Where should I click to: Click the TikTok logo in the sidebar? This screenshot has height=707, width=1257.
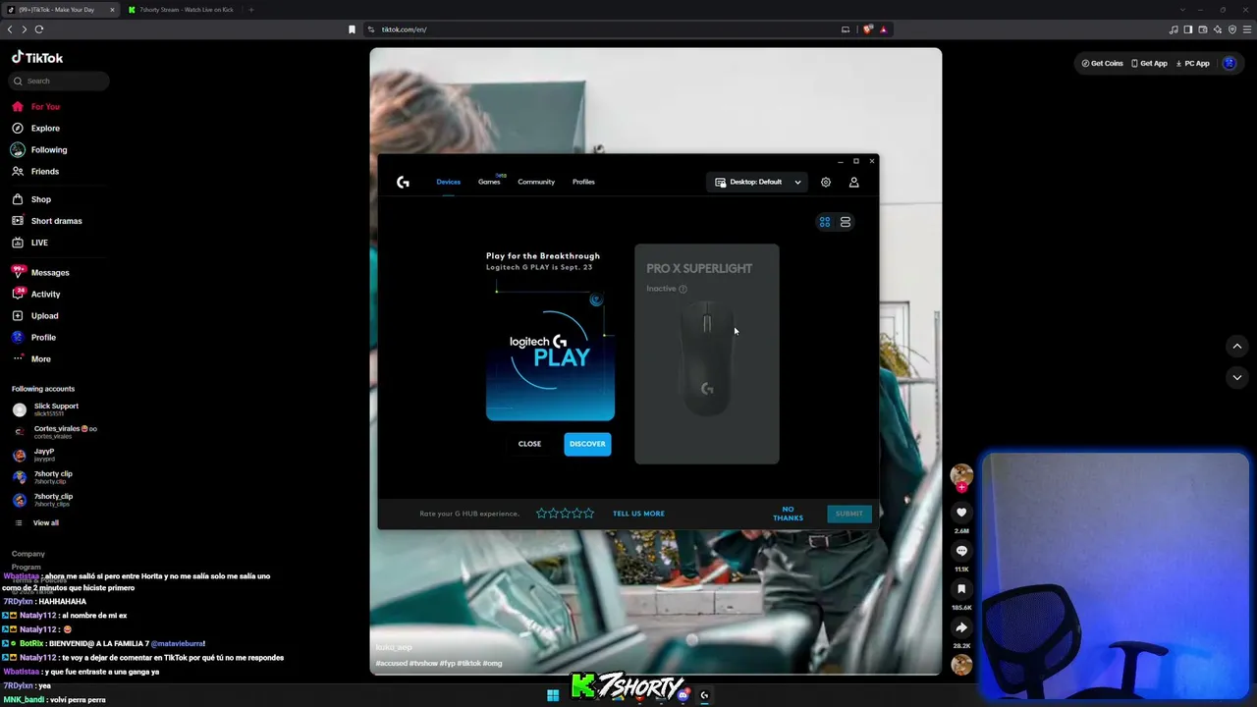37,58
